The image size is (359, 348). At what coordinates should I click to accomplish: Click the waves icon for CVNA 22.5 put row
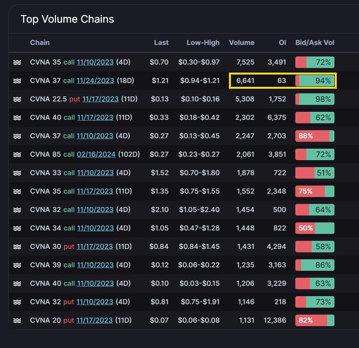17,99
